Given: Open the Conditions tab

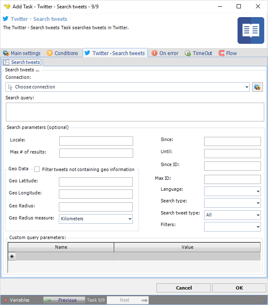Looking at the screenshot, I should point(62,53).
